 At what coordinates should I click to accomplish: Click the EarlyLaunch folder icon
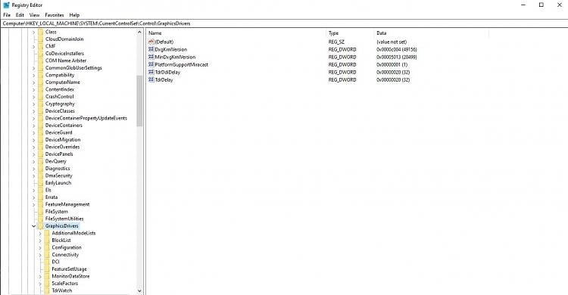tap(40, 183)
